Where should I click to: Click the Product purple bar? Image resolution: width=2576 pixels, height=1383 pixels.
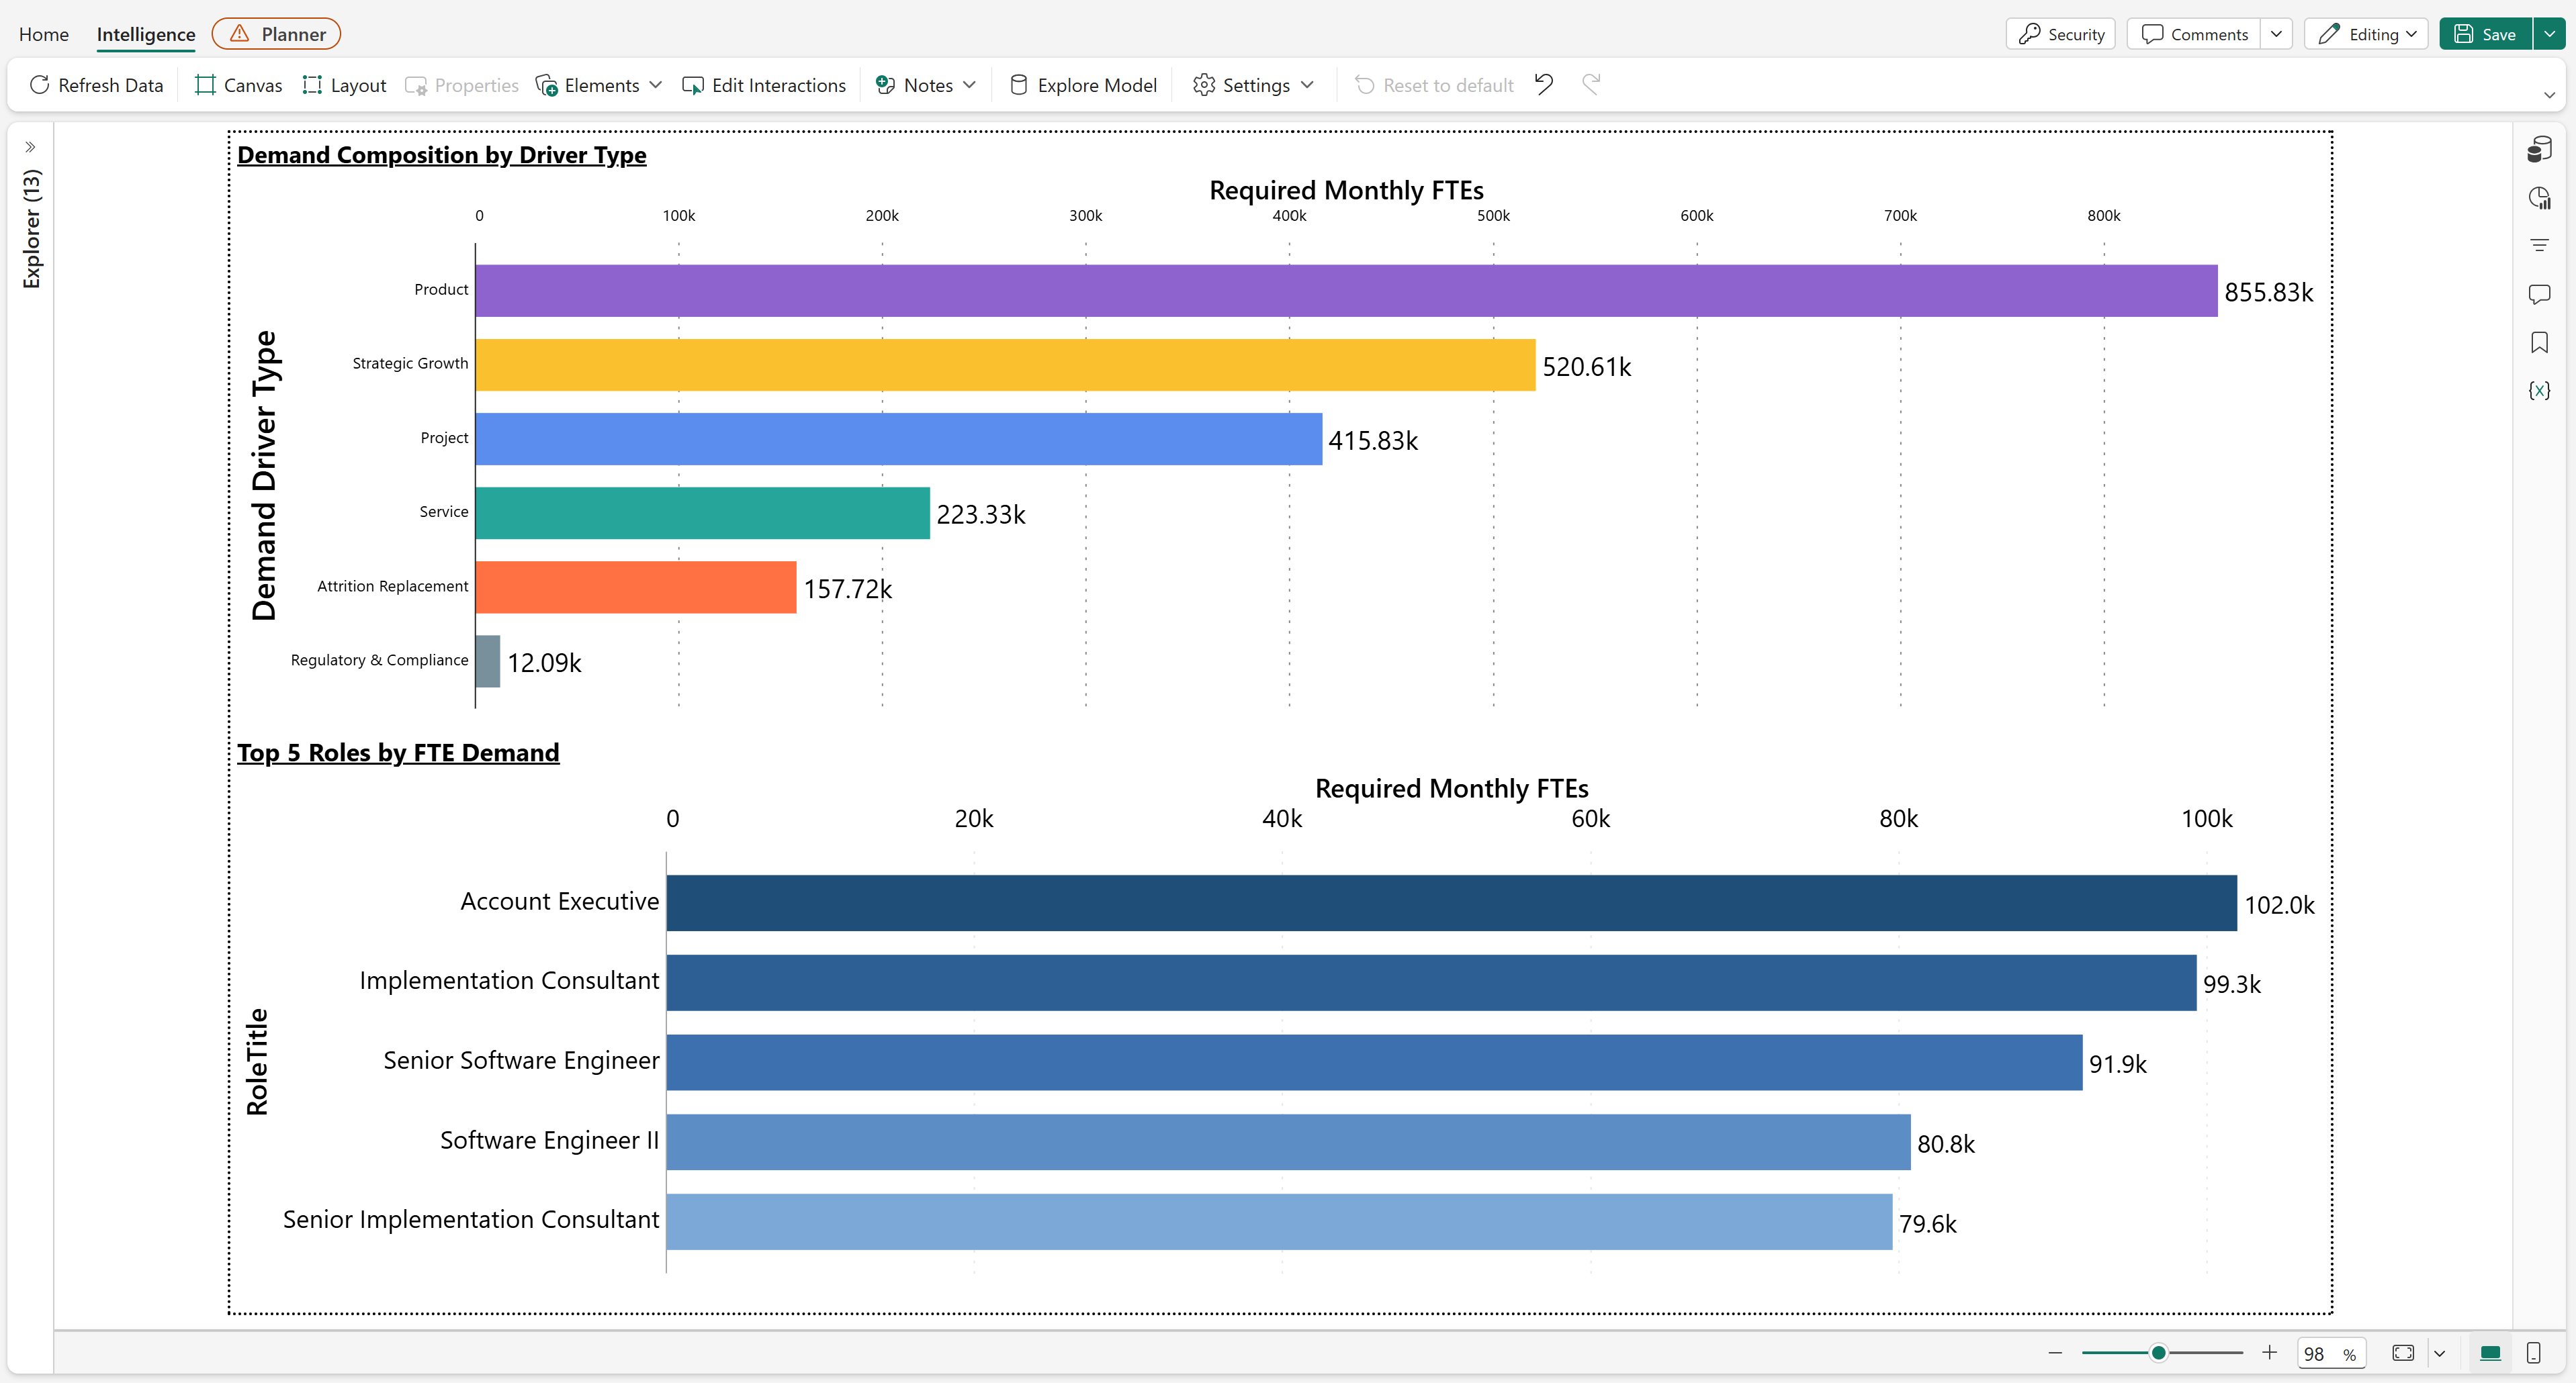pyautogui.click(x=1346, y=291)
